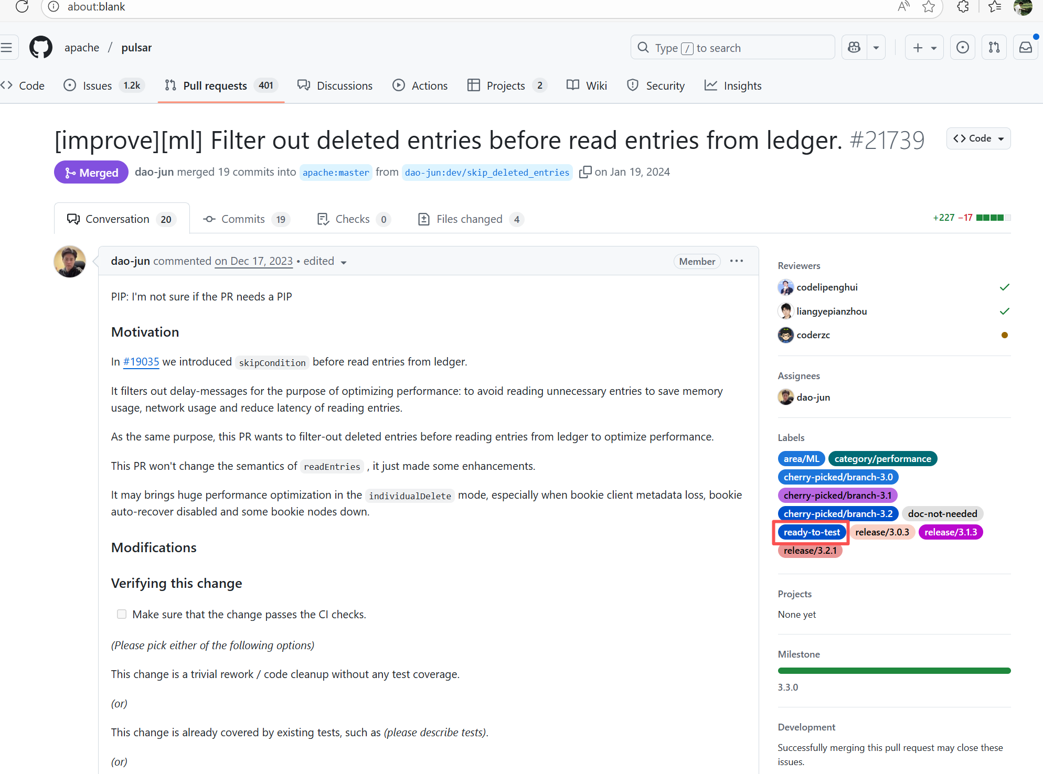1043x774 pixels.
Task: Check the CI checks task checkbox
Action: click(122, 614)
